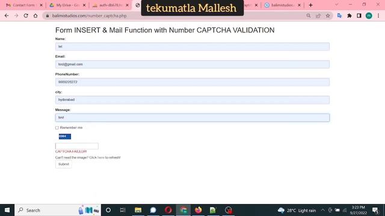
Task: Open the Windows Start menu
Action: (x=7, y=210)
